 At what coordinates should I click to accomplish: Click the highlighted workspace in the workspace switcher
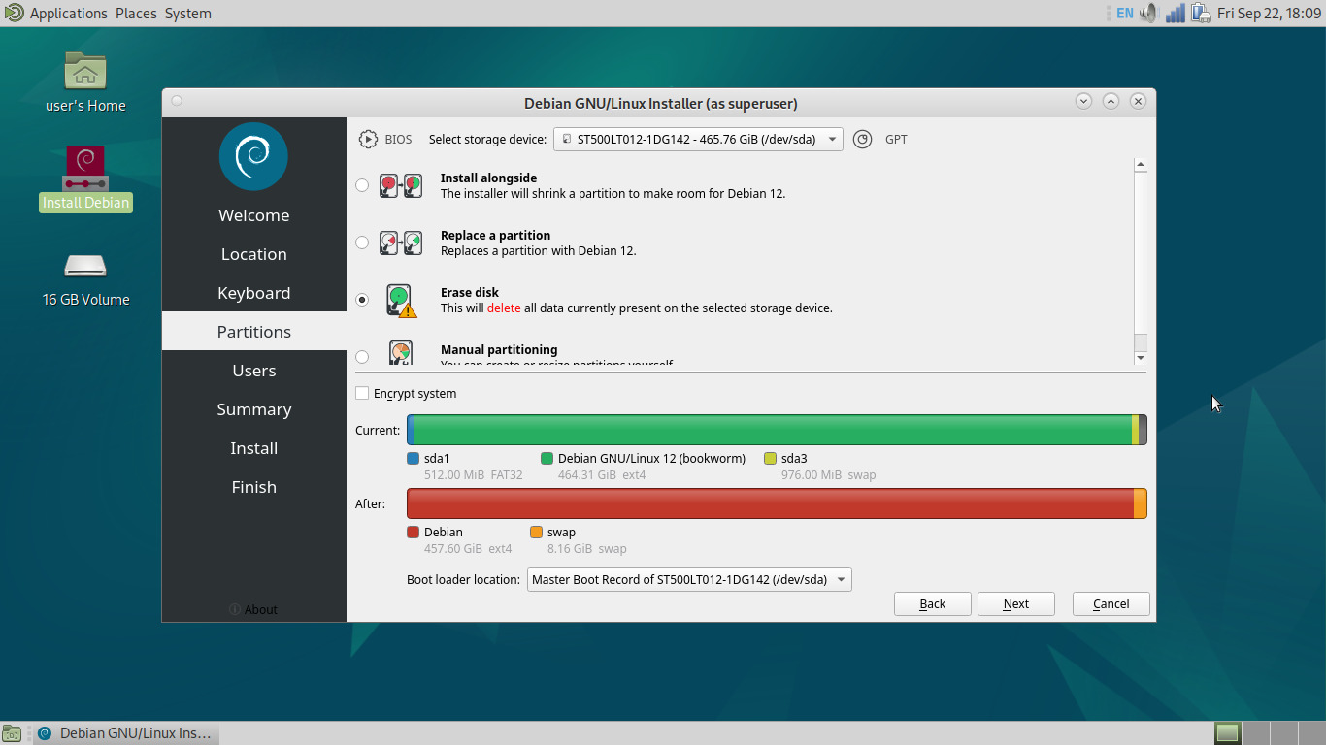point(1228,732)
